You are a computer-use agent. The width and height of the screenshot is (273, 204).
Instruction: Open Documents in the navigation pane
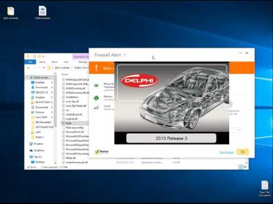[42, 107]
